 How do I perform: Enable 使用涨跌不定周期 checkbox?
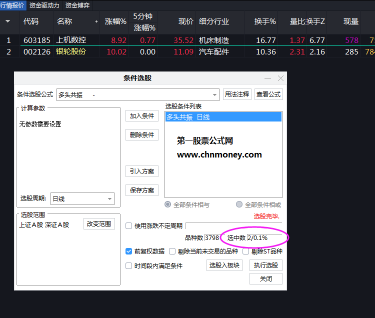(x=128, y=225)
